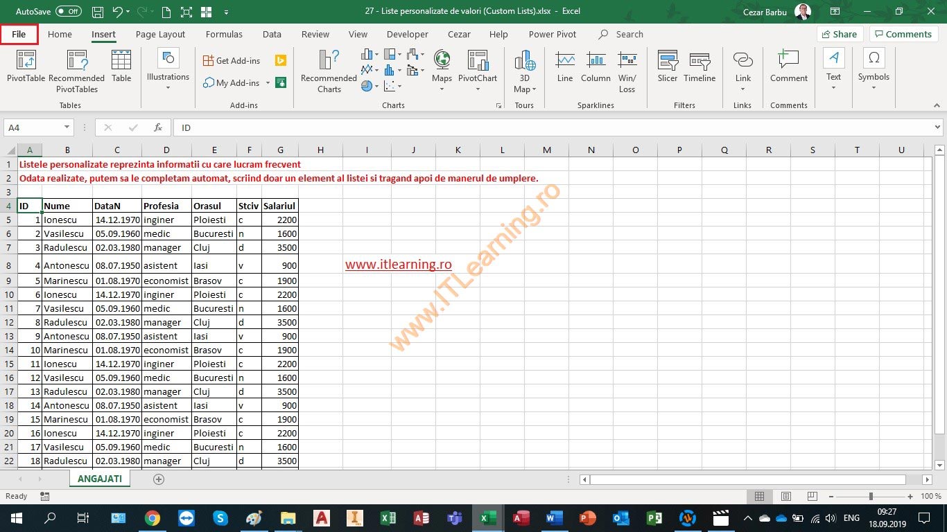Switch to the Data tab

(272, 34)
